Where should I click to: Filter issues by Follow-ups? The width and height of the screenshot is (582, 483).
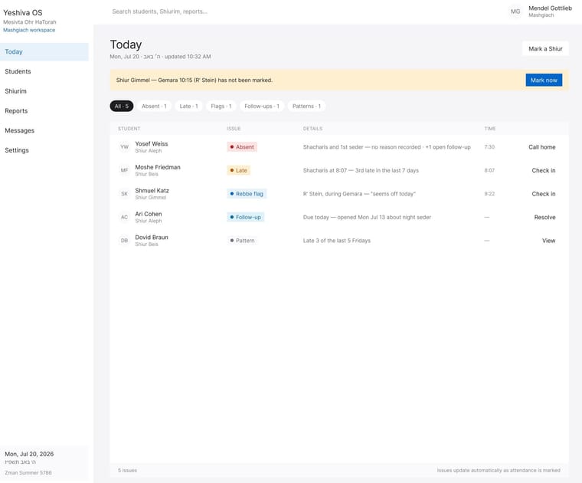tap(262, 107)
